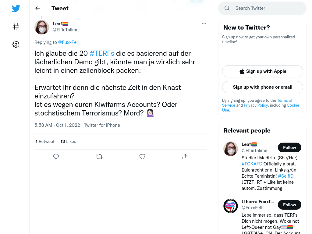The width and height of the screenshot is (312, 234).
Task: Open the @FuxxFell reply mention
Action: coord(68,42)
